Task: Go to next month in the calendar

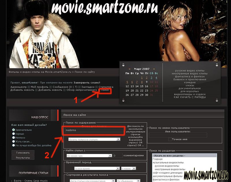Action: coord(154,69)
